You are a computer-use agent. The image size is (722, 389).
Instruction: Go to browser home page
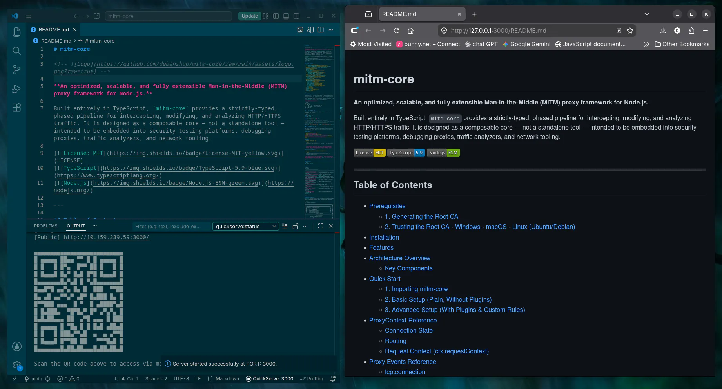[x=411, y=31]
